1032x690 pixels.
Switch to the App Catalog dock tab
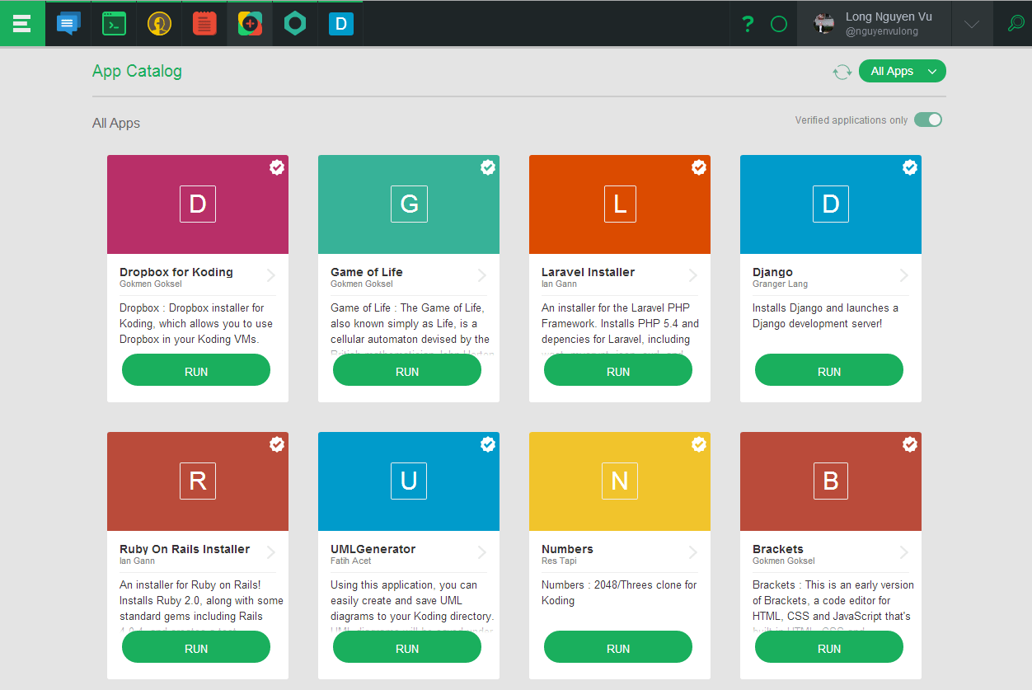click(x=250, y=24)
